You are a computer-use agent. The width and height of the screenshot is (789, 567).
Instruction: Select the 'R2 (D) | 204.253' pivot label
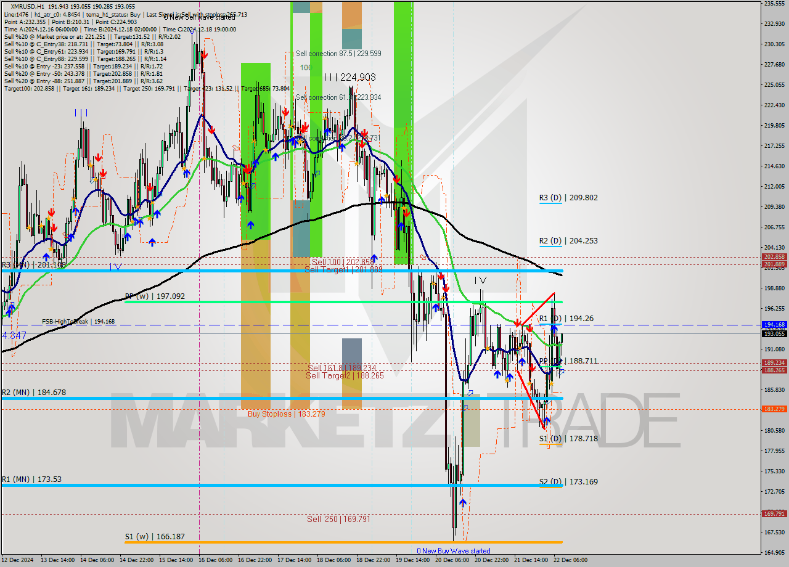(x=568, y=241)
